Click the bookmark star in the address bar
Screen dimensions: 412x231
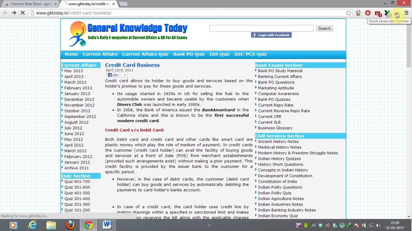coord(349,13)
